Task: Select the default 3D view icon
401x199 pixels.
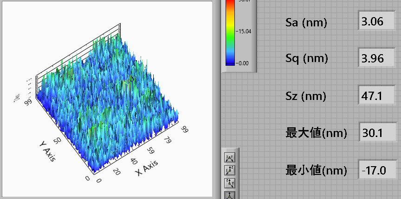Action: (230, 195)
